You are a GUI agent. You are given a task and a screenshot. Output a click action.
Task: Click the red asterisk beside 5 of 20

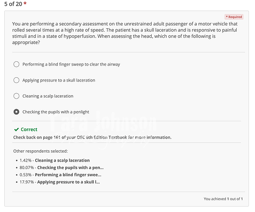tap(25, 3)
